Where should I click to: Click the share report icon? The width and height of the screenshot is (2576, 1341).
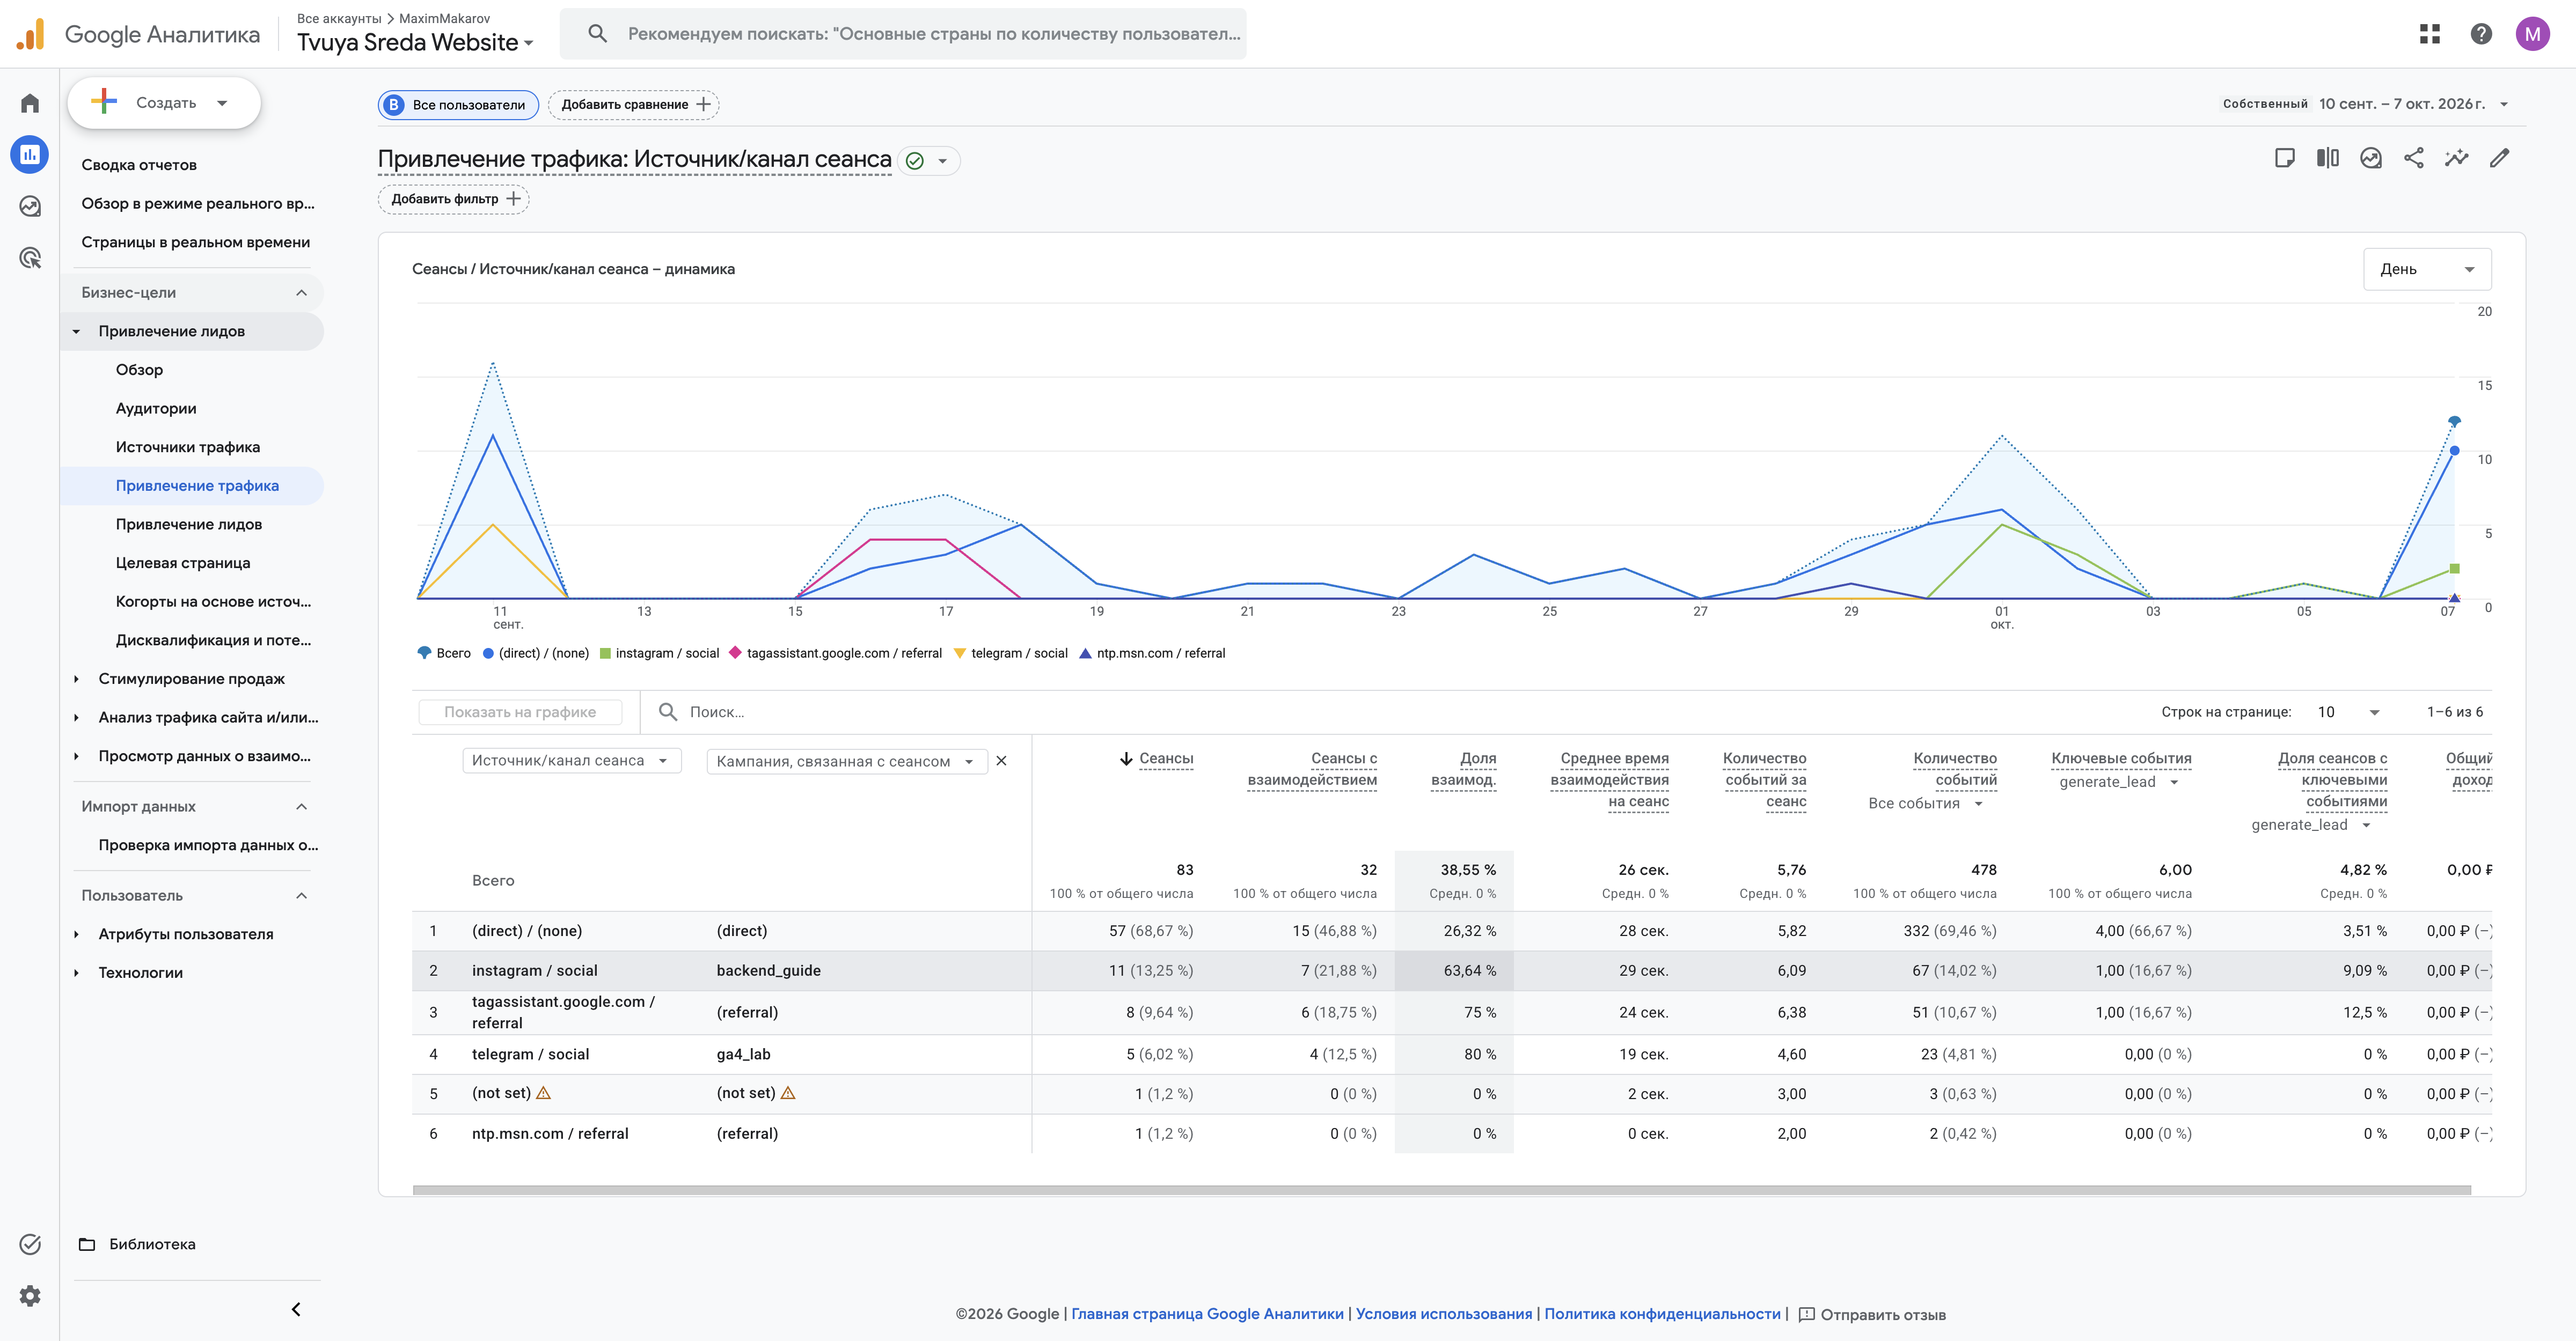tap(2414, 158)
